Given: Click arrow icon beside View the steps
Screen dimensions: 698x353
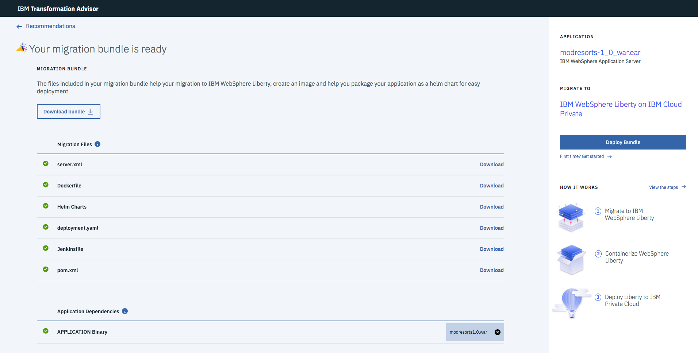Looking at the screenshot, I should pyautogui.click(x=684, y=187).
